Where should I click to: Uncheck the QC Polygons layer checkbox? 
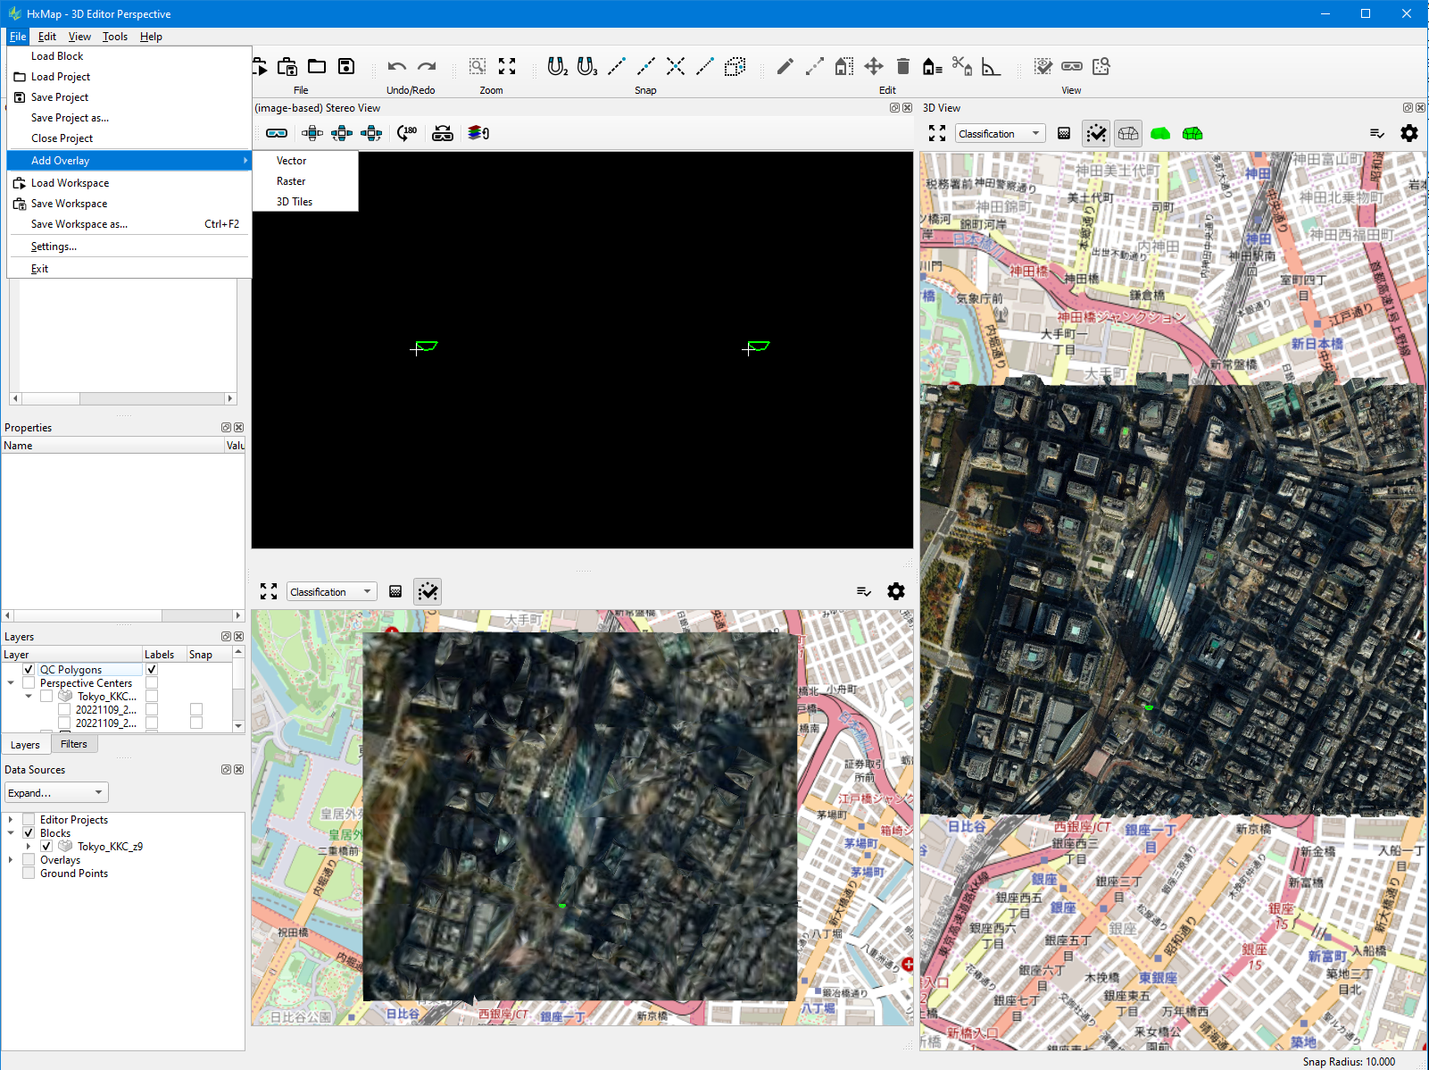[29, 670]
